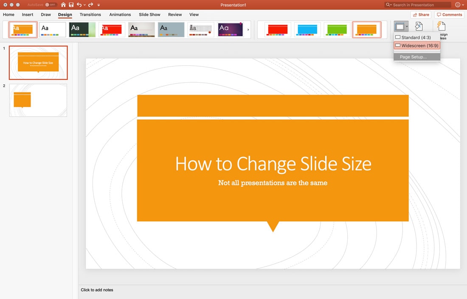The width and height of the screenshot is (467, 299).
Task: Open the Quick Access Toolbar customization chevron
Action: click(98, 5)
